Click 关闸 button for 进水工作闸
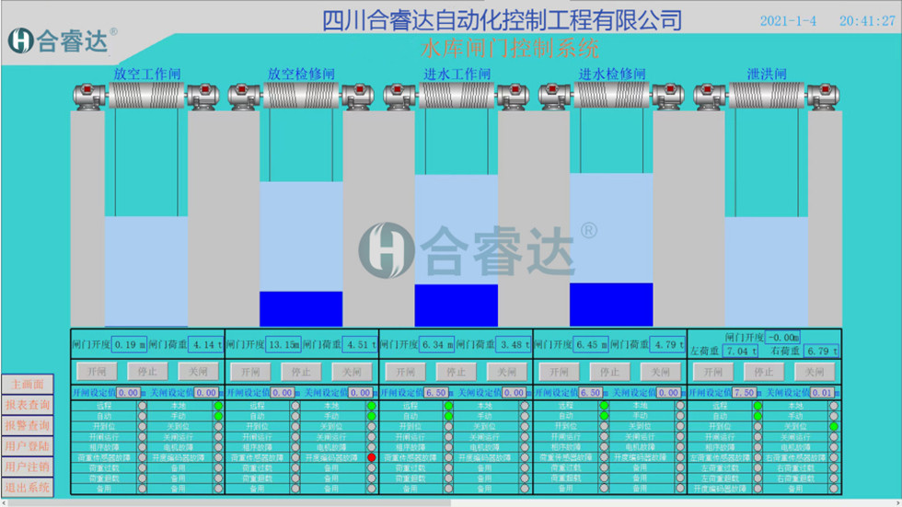This screenshot has height=507, width=902. [x=507, y=372]
